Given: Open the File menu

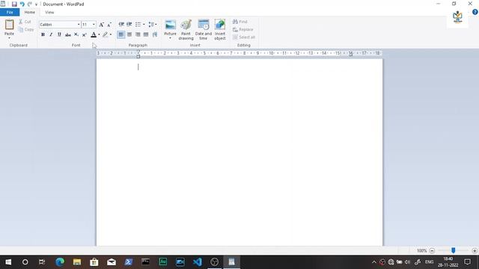Looking at the screenshot, I should (x=10, y=12).
